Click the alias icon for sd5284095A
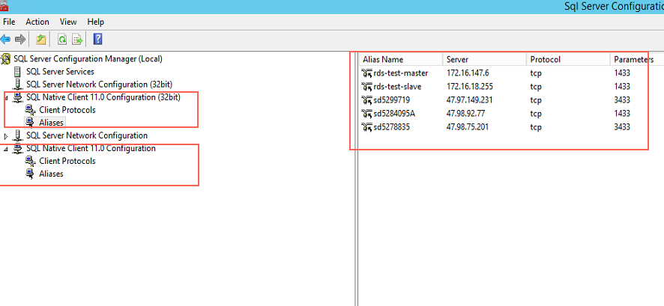 click(366, 114)
